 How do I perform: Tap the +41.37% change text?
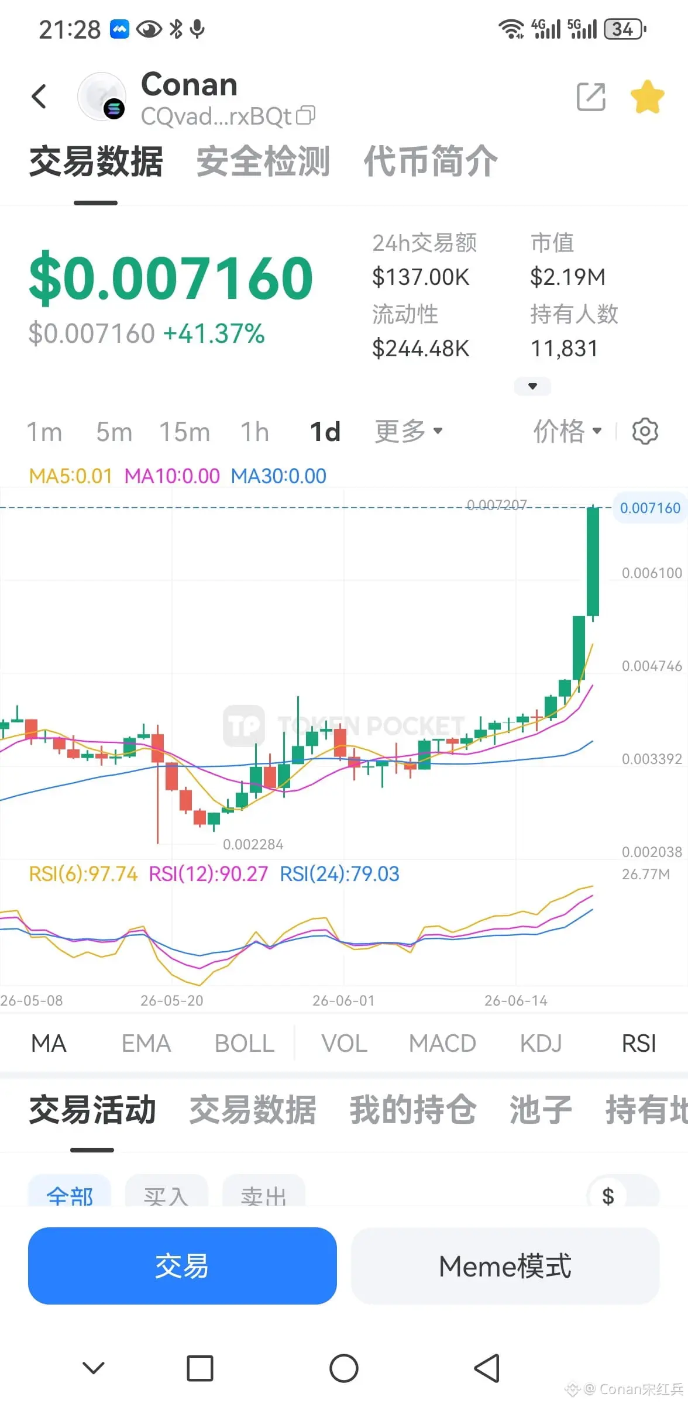click(x=214, y=334)
